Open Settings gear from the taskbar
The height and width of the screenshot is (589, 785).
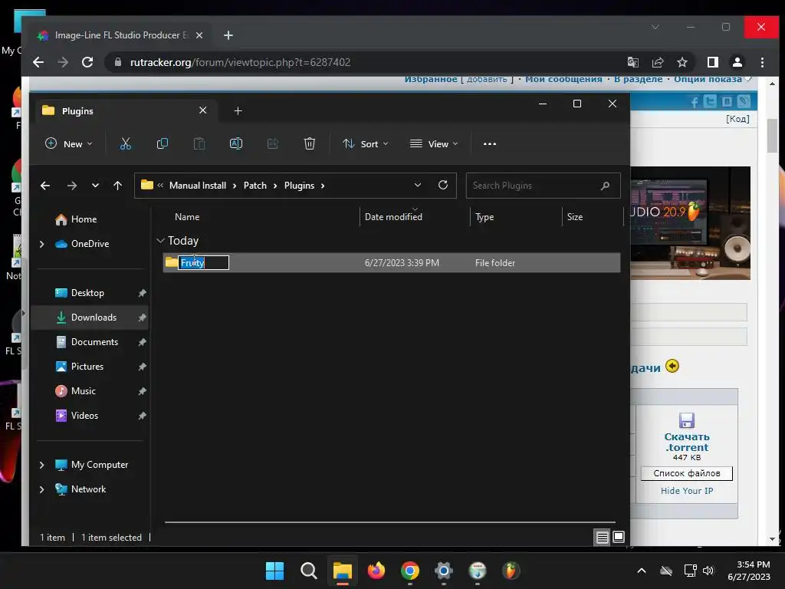pyautogui.click(x=444, y=571)
